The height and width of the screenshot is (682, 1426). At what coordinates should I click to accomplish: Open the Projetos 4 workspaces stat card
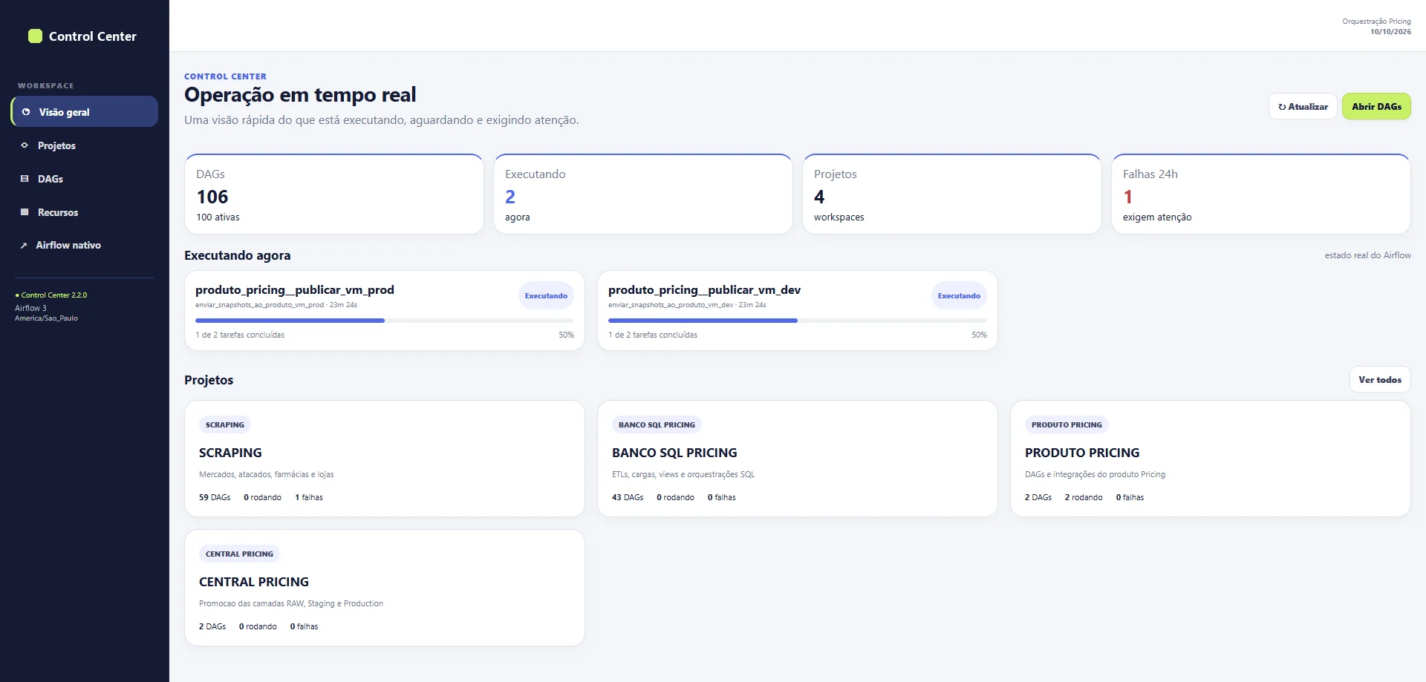click(952, 194)
